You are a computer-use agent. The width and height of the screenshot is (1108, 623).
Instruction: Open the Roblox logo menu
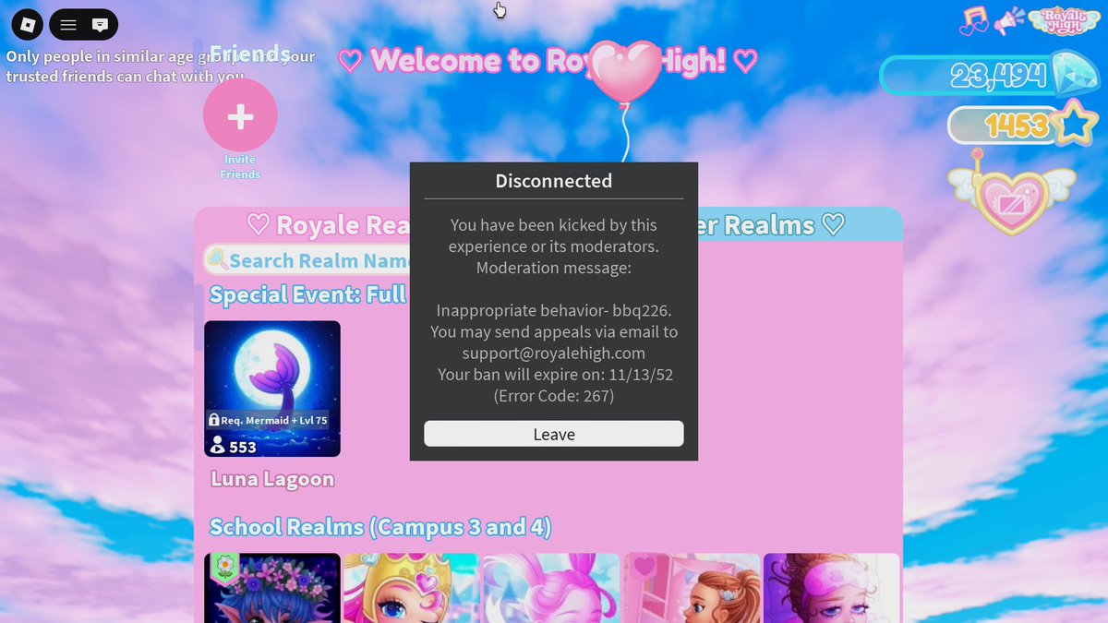coord(30,25)
